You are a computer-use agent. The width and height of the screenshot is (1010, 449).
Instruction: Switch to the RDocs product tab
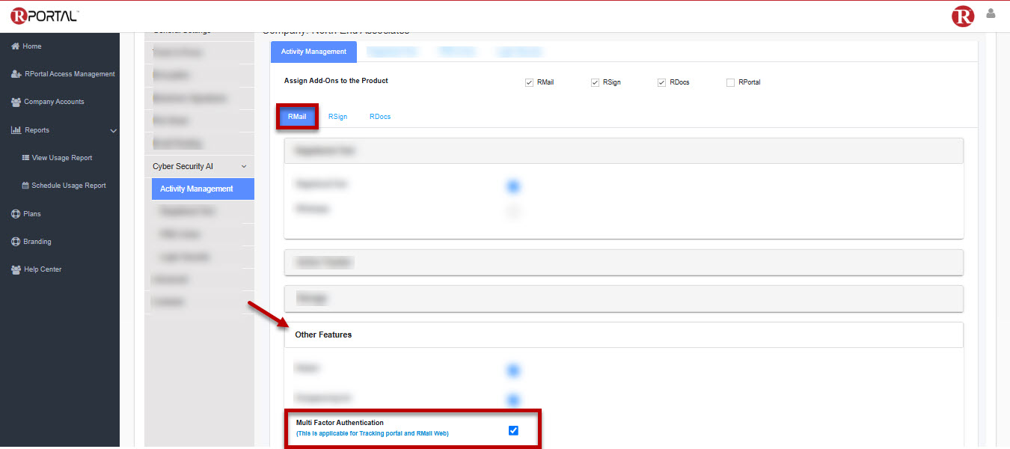[x=380, y=117]
